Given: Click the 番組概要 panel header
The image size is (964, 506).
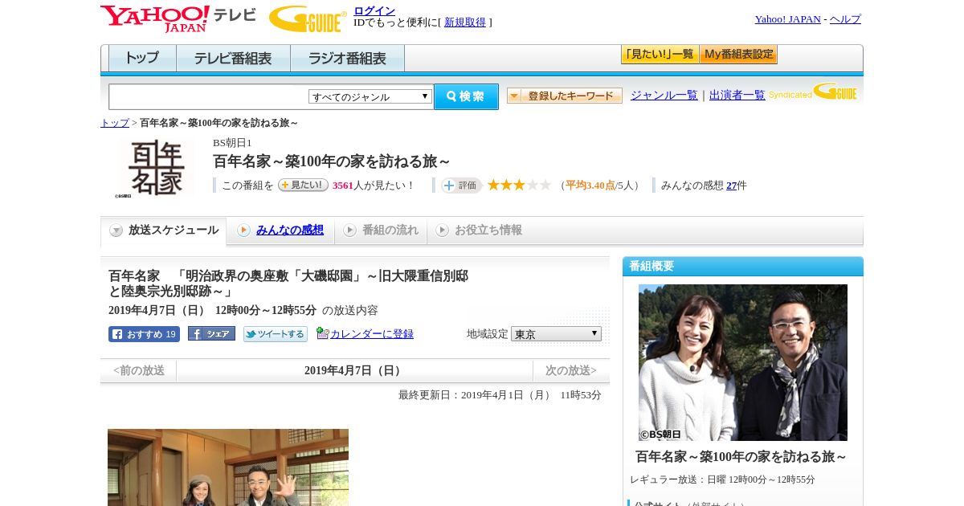Looking at the screenshot, I should click(x=743, y=267).
